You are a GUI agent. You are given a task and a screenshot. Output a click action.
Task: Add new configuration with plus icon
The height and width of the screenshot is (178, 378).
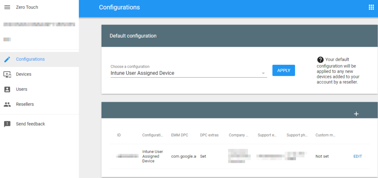[x=356, y=114]
